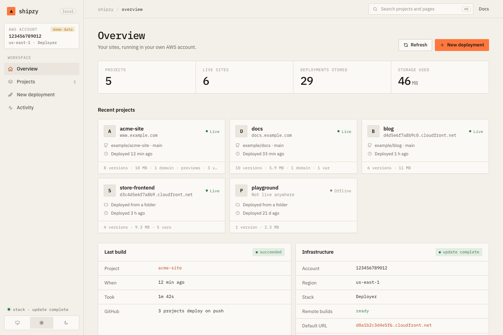
Task: Open the docs project title
Action: pos(257,129)
